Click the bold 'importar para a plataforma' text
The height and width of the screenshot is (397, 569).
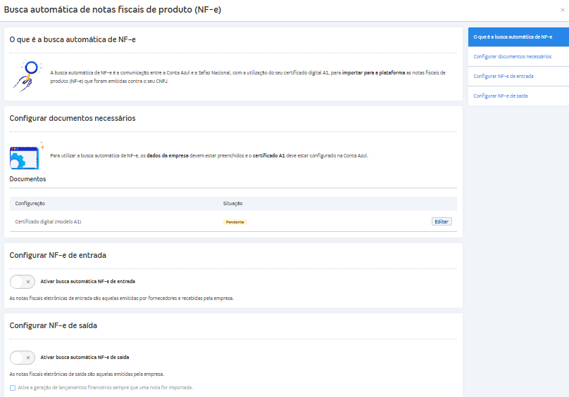(x=373, y=73)
